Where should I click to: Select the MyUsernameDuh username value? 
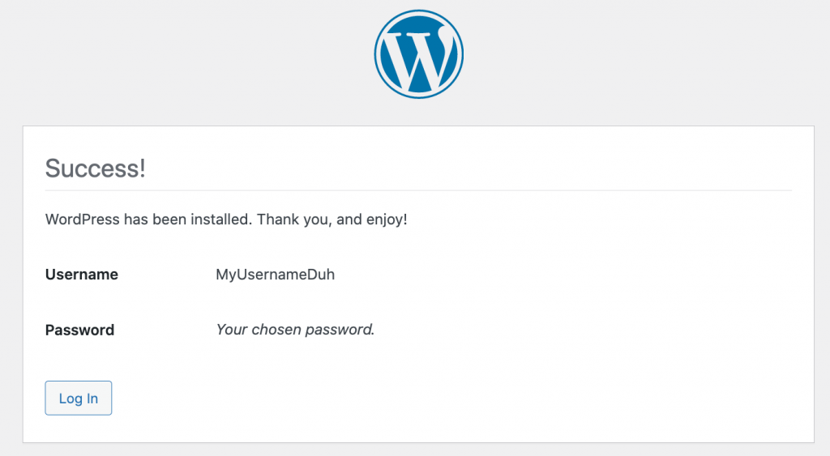tap(275, 275)
